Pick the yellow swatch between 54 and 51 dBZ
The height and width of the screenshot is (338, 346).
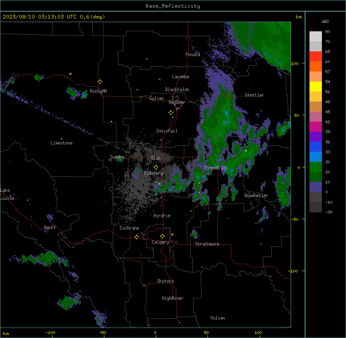pos(315,86)
